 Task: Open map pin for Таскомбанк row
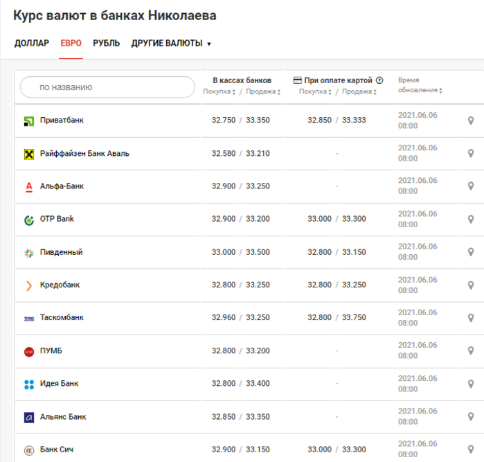(x=471, y=318)
